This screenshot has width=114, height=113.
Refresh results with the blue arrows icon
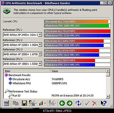point(78,103)
